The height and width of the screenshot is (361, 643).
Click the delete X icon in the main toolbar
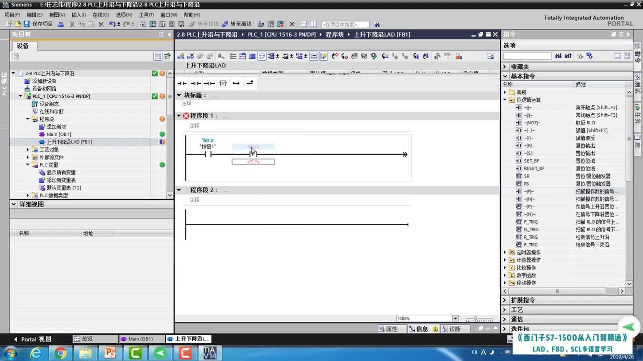101,24
